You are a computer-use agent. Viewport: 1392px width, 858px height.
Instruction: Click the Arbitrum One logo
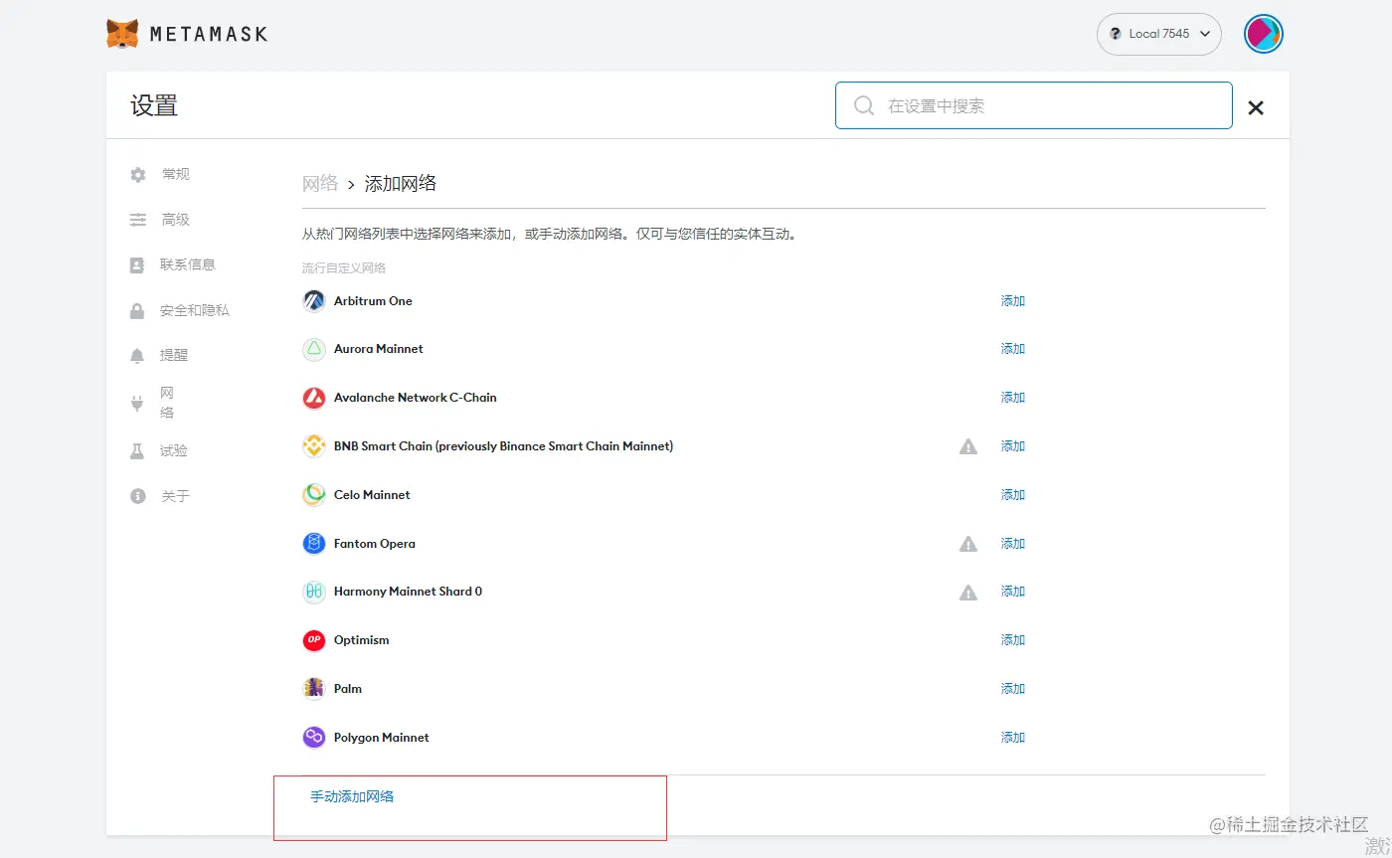coord(314,301)
